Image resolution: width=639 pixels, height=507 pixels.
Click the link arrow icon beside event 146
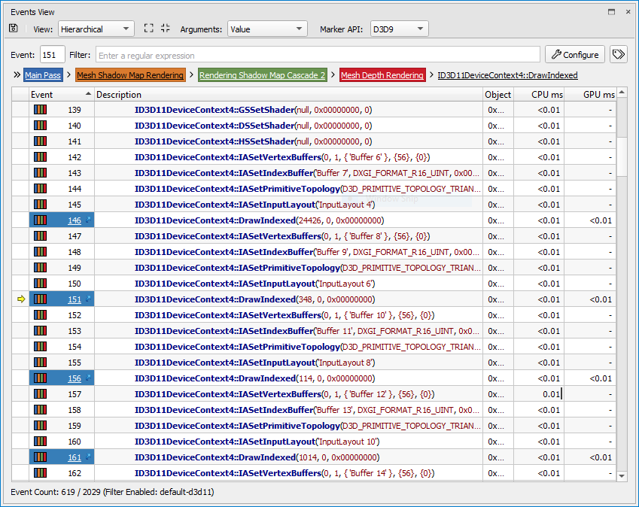pyautogui.click(x=89, y=220)
